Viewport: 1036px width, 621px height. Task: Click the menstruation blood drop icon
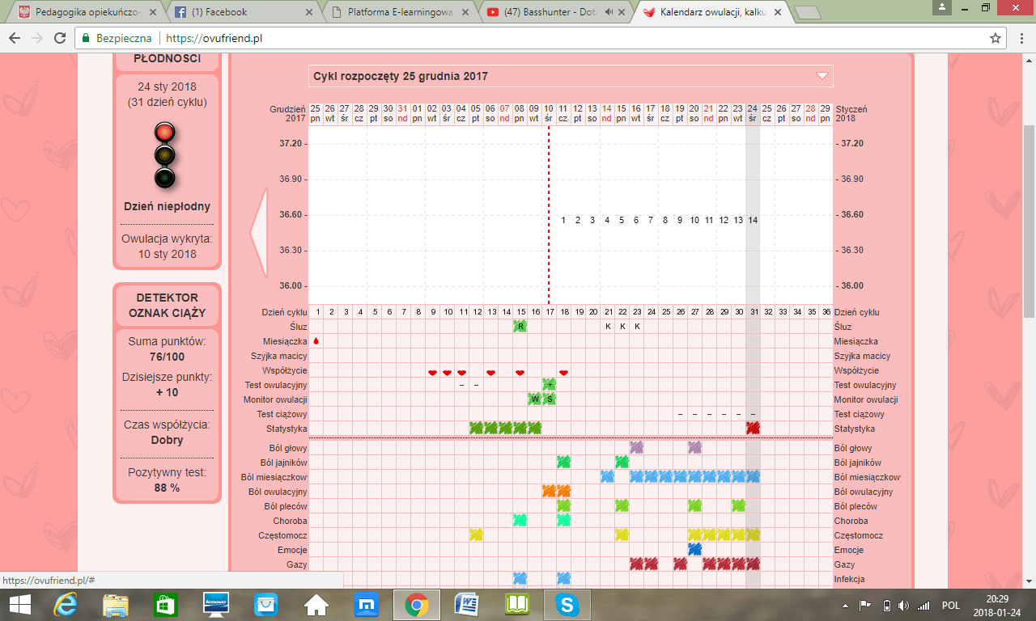click(x=316, y=341)
